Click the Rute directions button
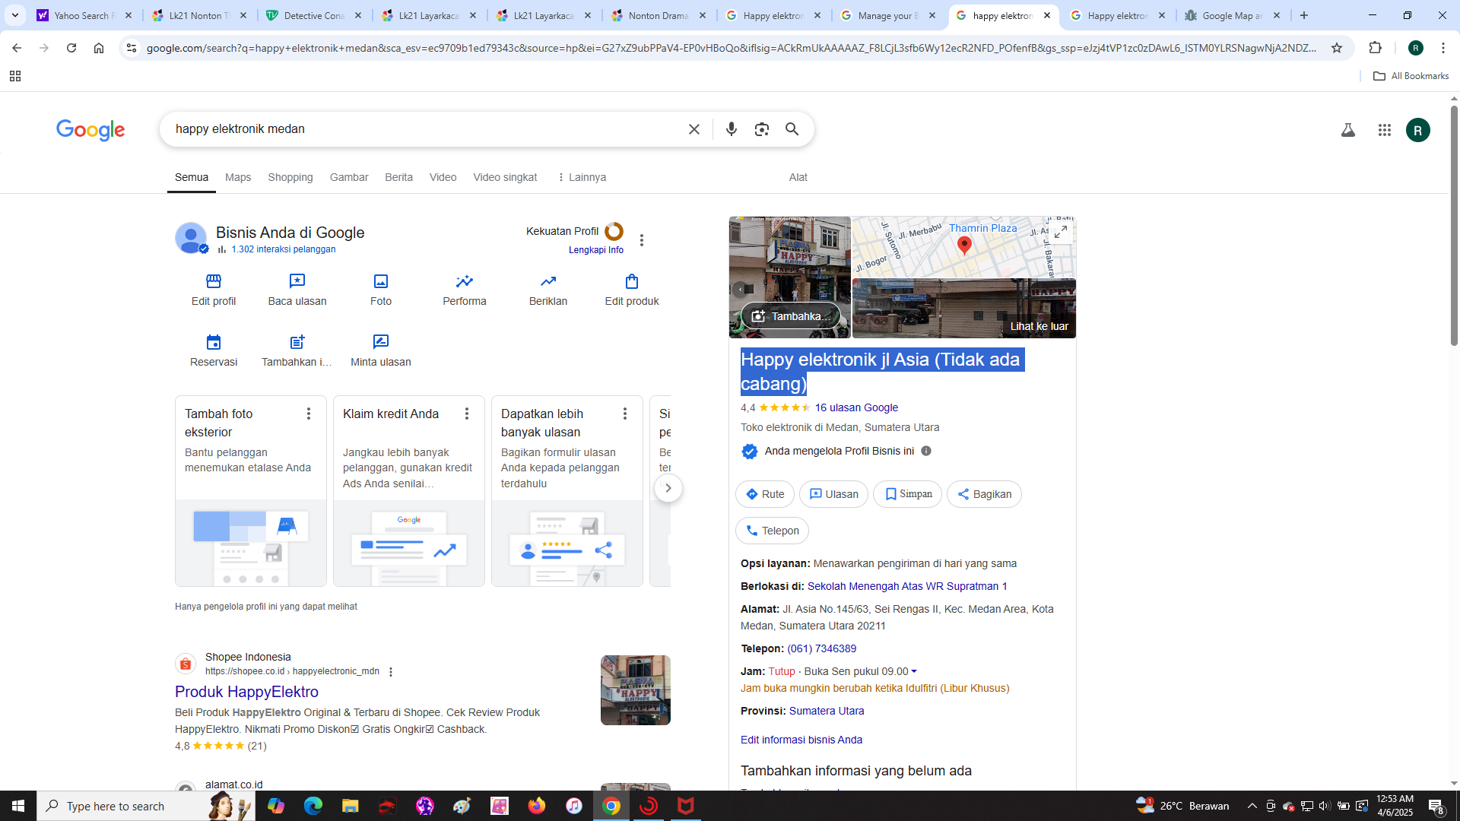The image size is (1460, 821). click(x=764, y=494)
